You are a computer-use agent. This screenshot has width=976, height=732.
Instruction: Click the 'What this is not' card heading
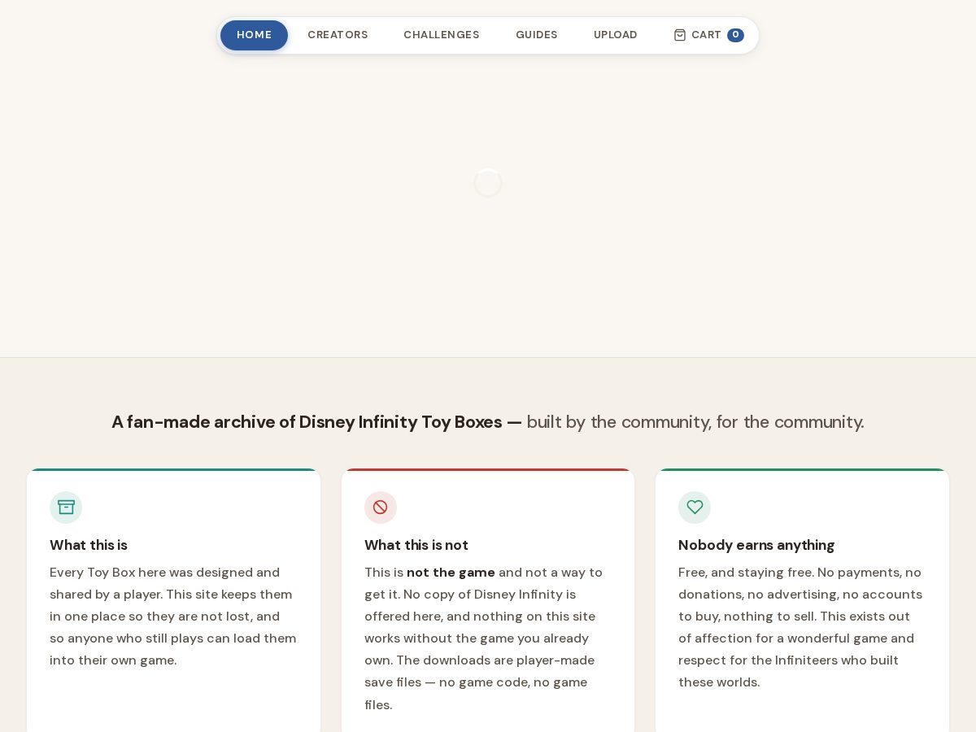(x=416, y=545)
